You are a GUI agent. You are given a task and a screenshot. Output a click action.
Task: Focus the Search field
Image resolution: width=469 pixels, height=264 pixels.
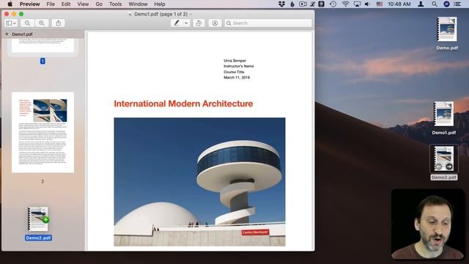click(x=268, y=23)
